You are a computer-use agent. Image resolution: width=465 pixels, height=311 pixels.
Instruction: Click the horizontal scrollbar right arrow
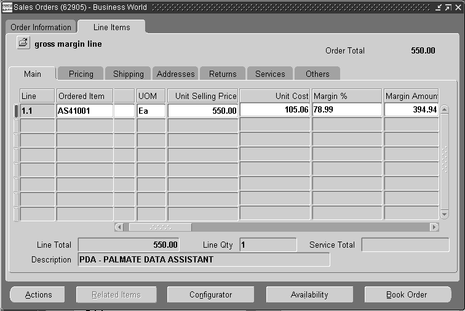434,227
